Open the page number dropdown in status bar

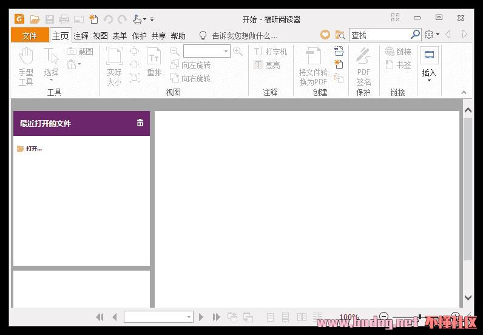pyautogui.click(x=189, y=317)
